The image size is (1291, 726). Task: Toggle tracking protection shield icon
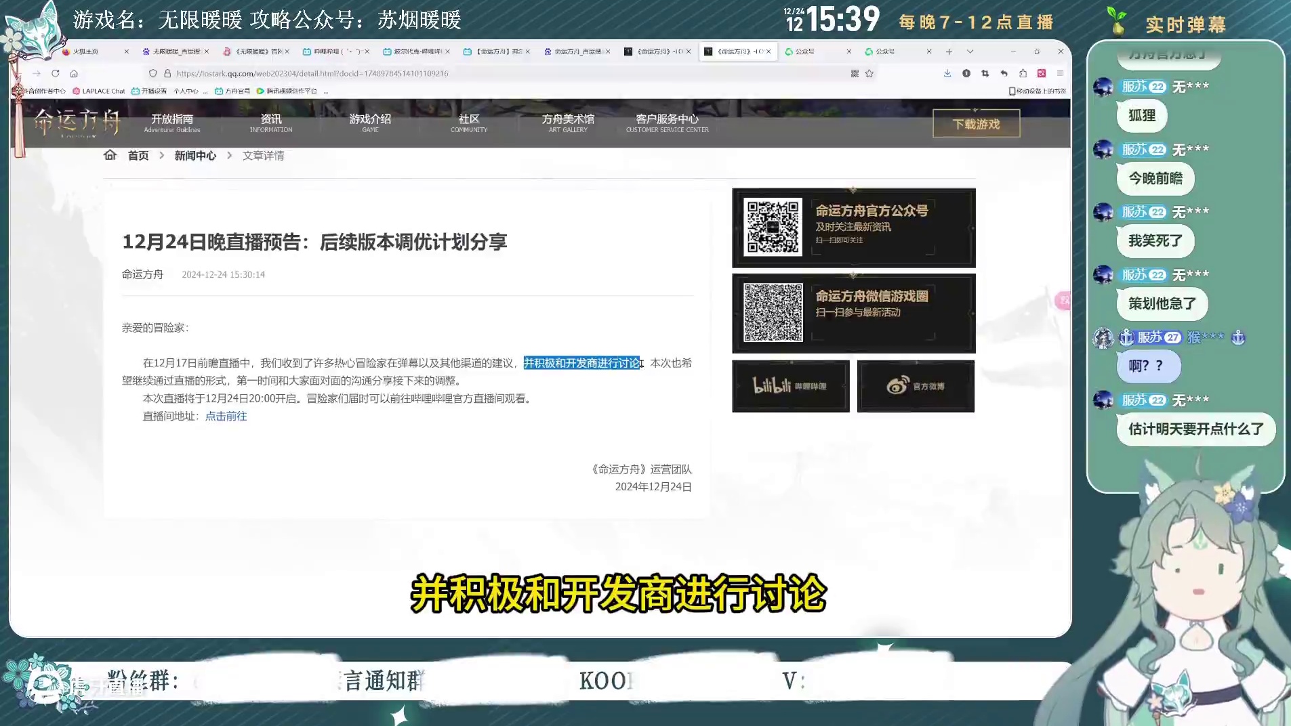coord(153,73)
